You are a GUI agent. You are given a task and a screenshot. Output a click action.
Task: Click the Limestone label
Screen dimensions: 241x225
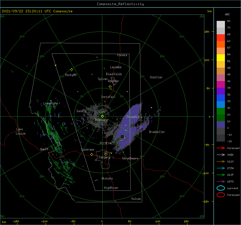(x=51, y=103)
